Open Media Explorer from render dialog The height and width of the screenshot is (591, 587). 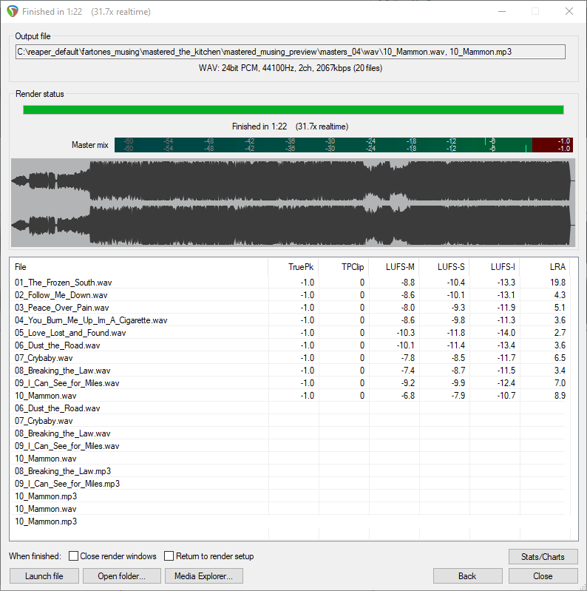tap(203, 575)
